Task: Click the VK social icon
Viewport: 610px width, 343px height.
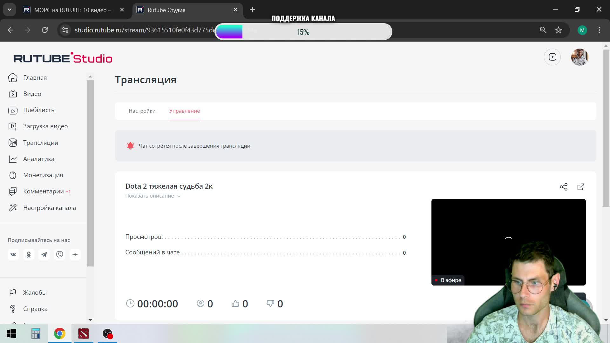Action: [13, 254]
